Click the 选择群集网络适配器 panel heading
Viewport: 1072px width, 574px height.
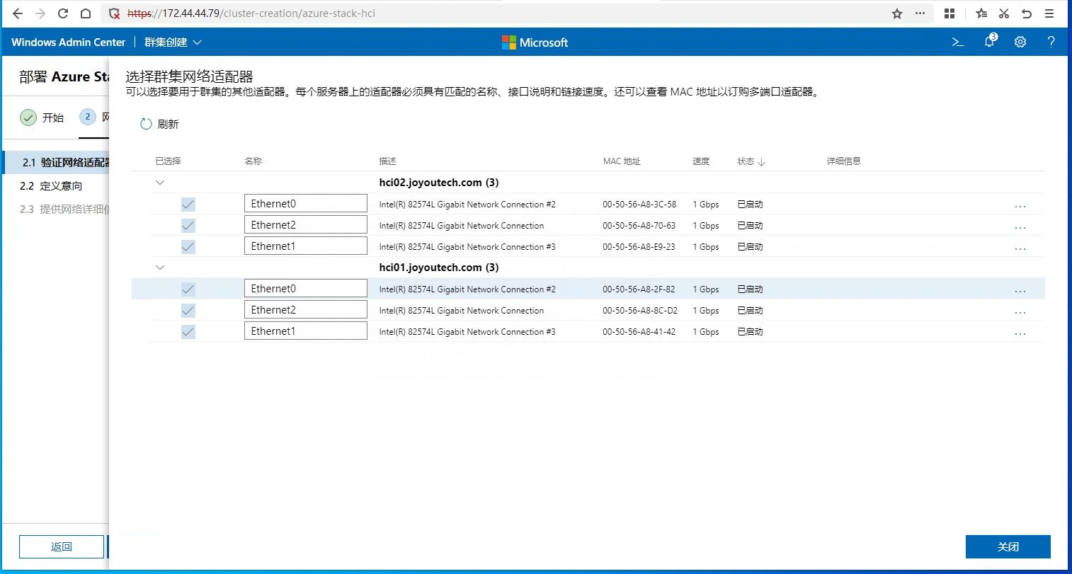pos(189,76)
